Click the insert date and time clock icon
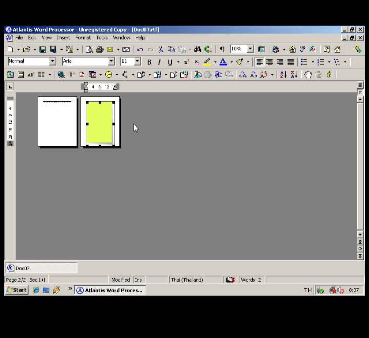Screen dimensions: 369x338 click(x=109, y=75)
